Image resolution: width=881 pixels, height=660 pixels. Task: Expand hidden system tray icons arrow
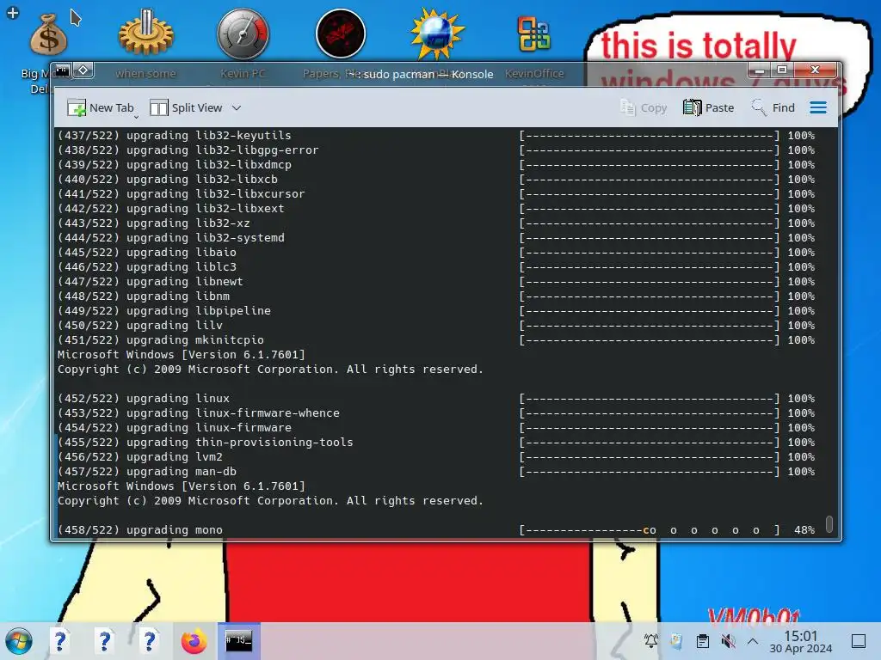(753, 641)
